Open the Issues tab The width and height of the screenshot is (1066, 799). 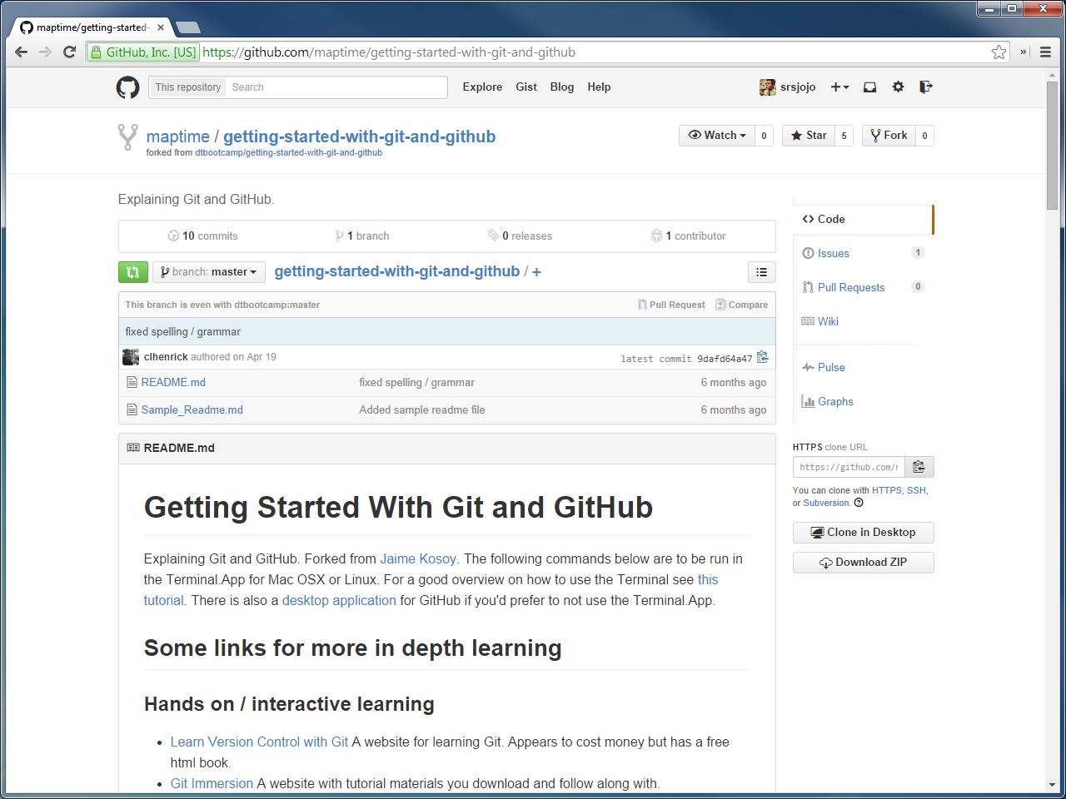(863, 253)
